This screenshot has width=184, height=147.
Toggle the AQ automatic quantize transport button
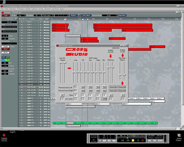(x=100, y=141)
